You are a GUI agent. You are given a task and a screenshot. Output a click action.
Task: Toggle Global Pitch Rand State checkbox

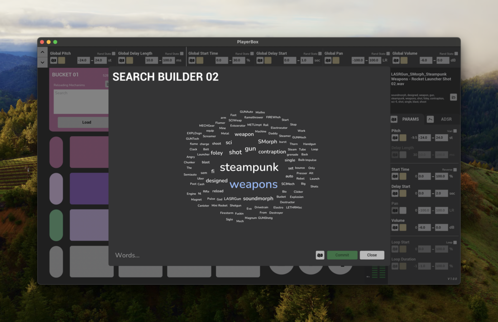[113, 54]
